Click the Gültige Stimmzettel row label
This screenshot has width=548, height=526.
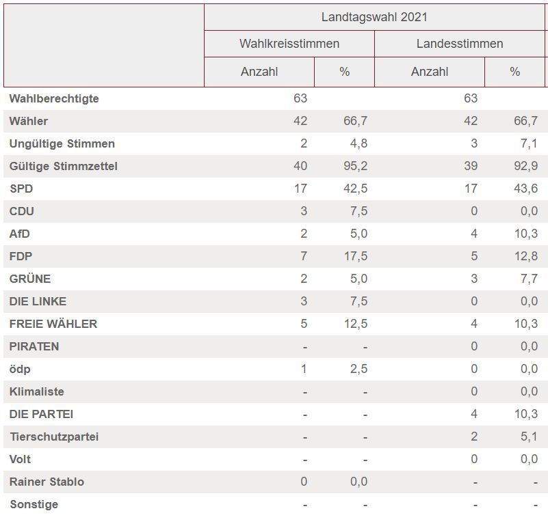click(x=64, y=166)
